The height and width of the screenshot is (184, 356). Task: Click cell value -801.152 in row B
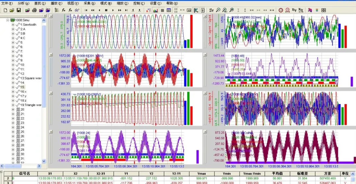pos(127,178)
